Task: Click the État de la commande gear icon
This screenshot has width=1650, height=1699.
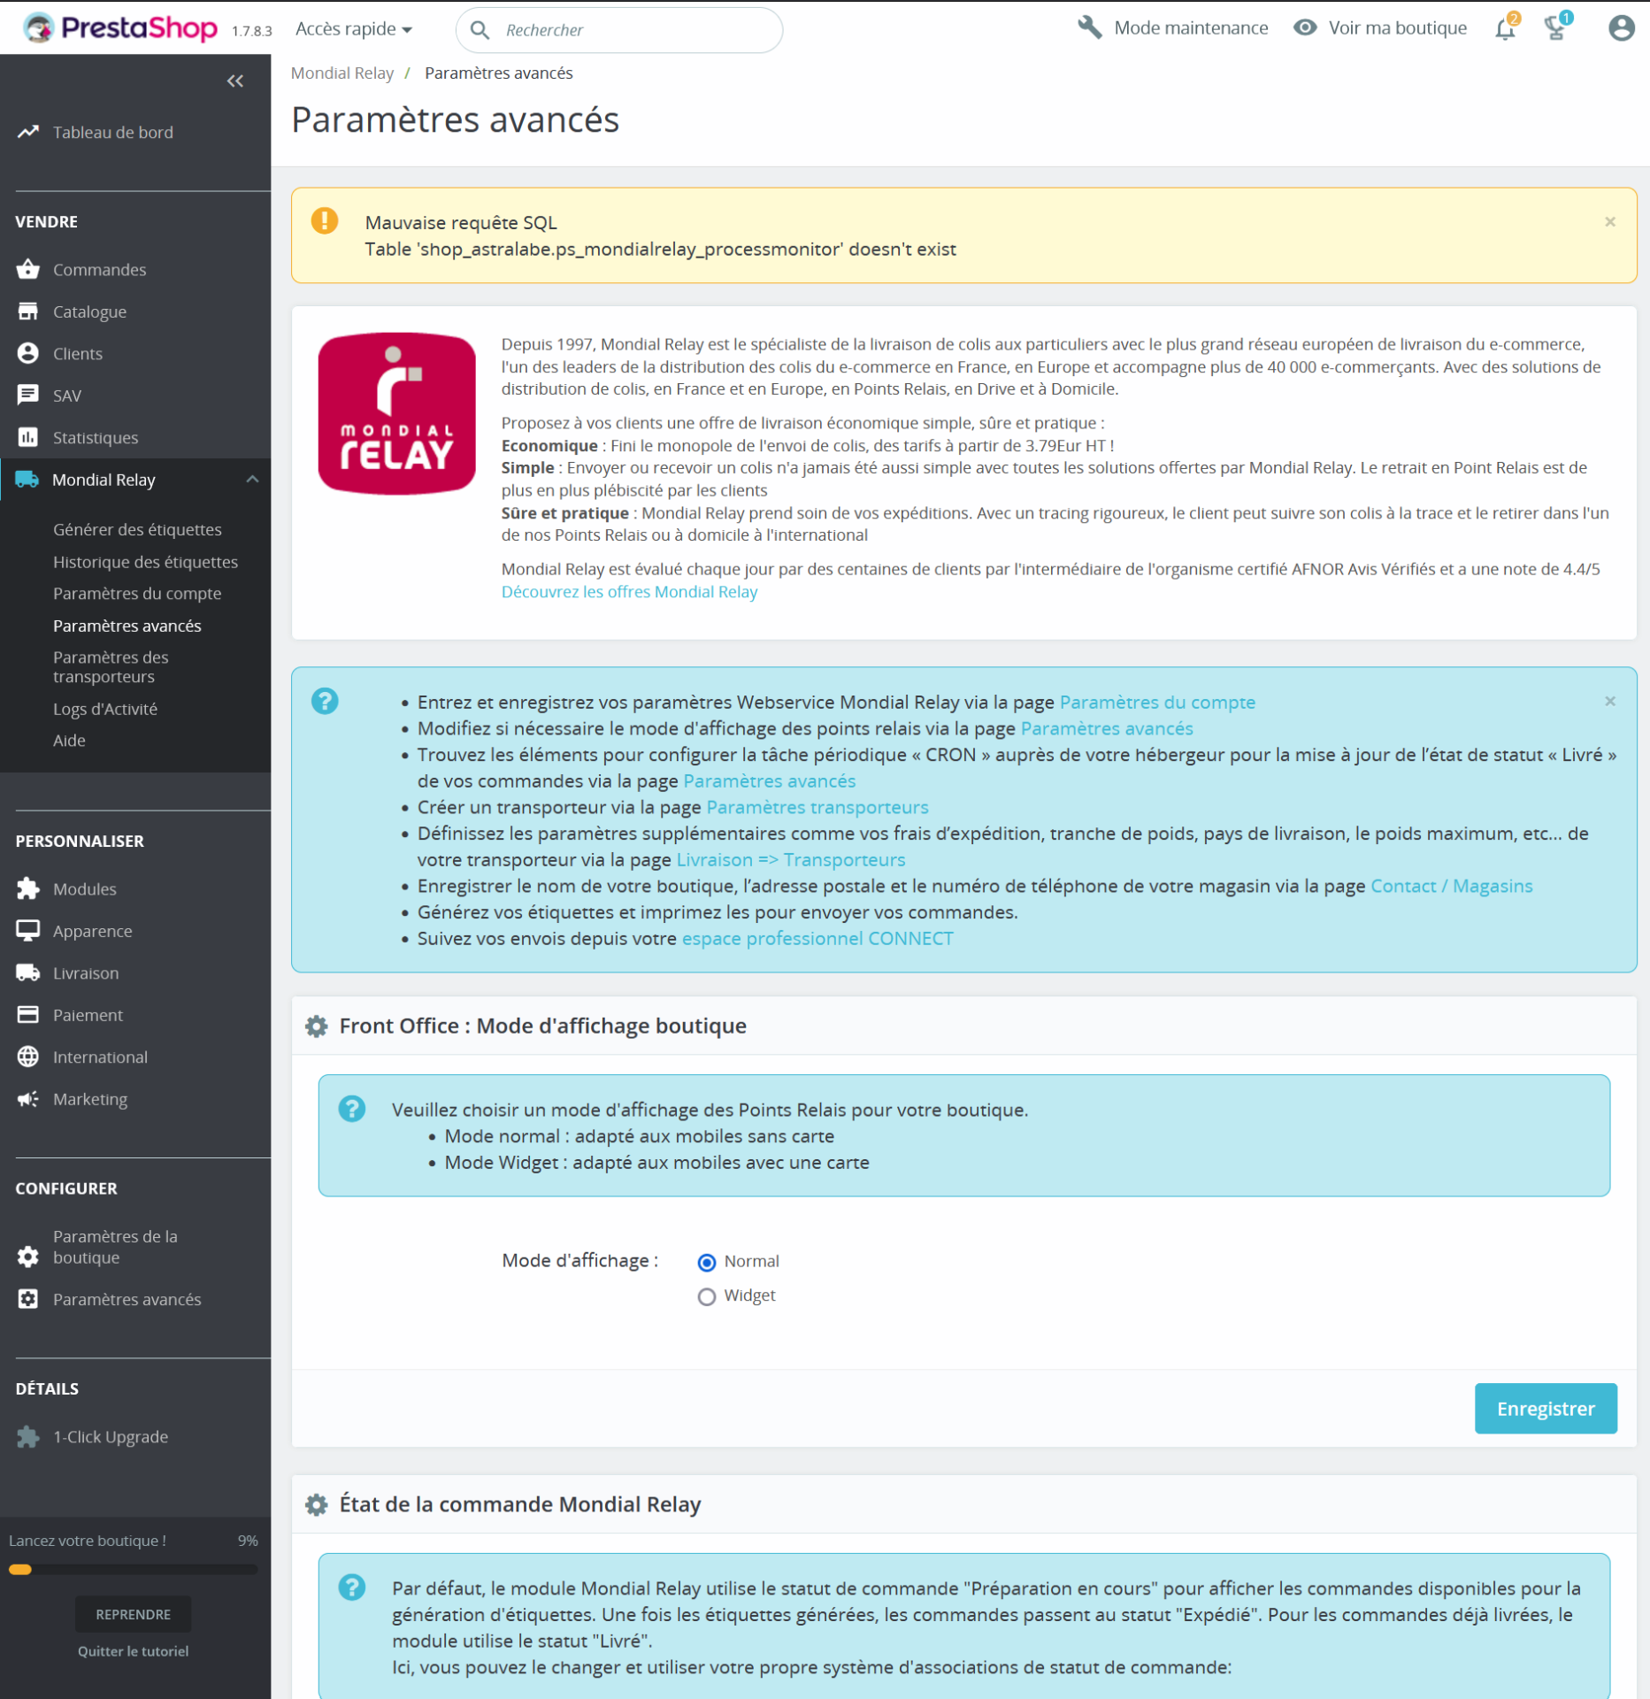Action: point(316,1504)
